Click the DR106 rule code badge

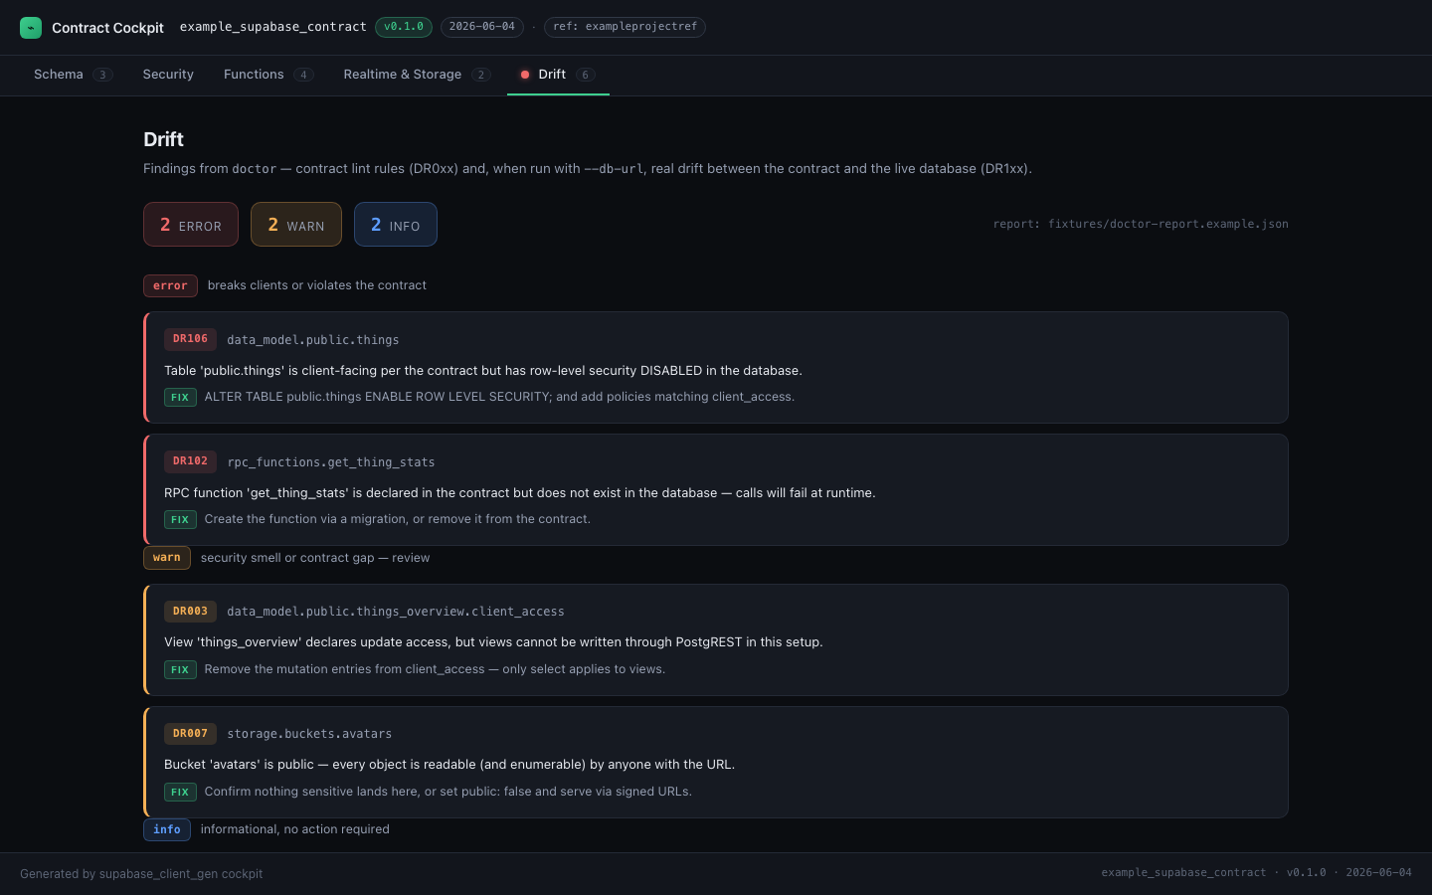[x=190, y=339]
